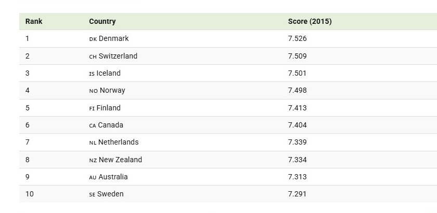Select the New Zealand score 7.334
The height and width of the screenshot is (213, 437).
(x=298, y=160)
